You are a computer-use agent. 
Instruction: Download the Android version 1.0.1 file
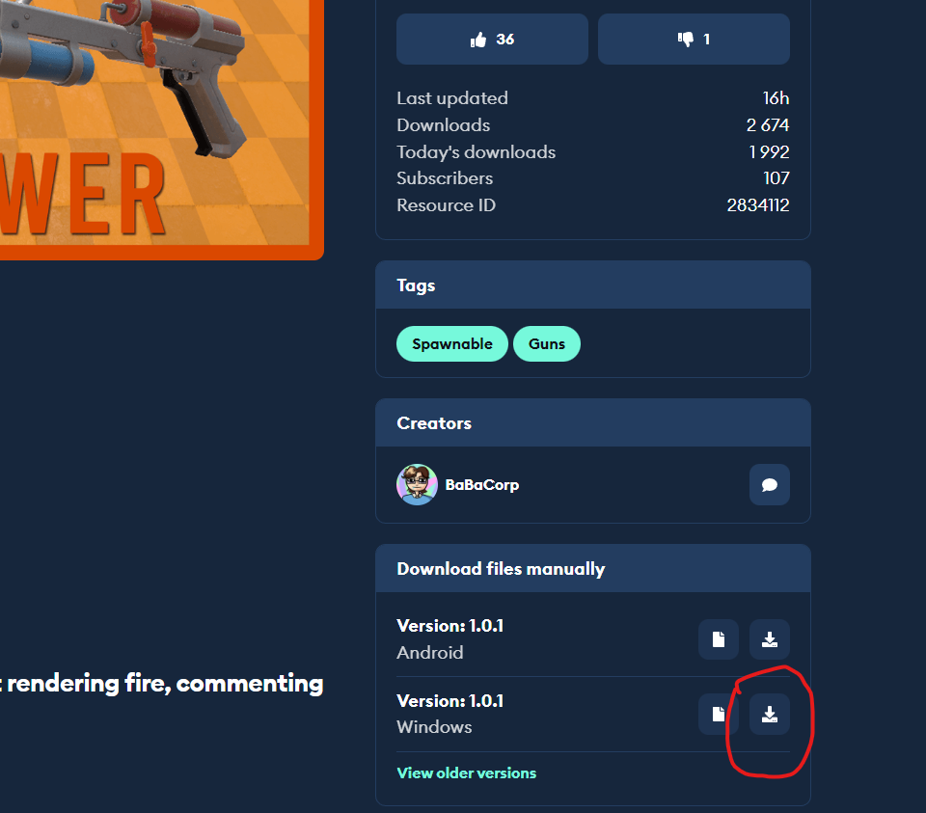[770, 639]
